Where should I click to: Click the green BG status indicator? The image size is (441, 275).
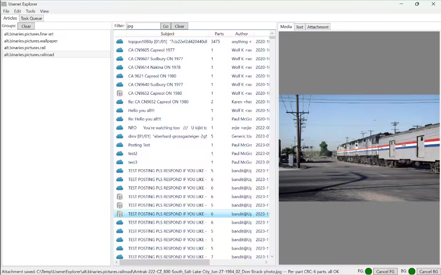412,271
